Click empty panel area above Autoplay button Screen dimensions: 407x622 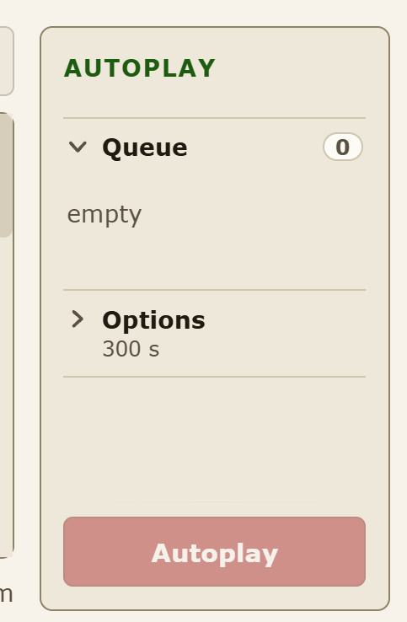[x=214, y=444]
